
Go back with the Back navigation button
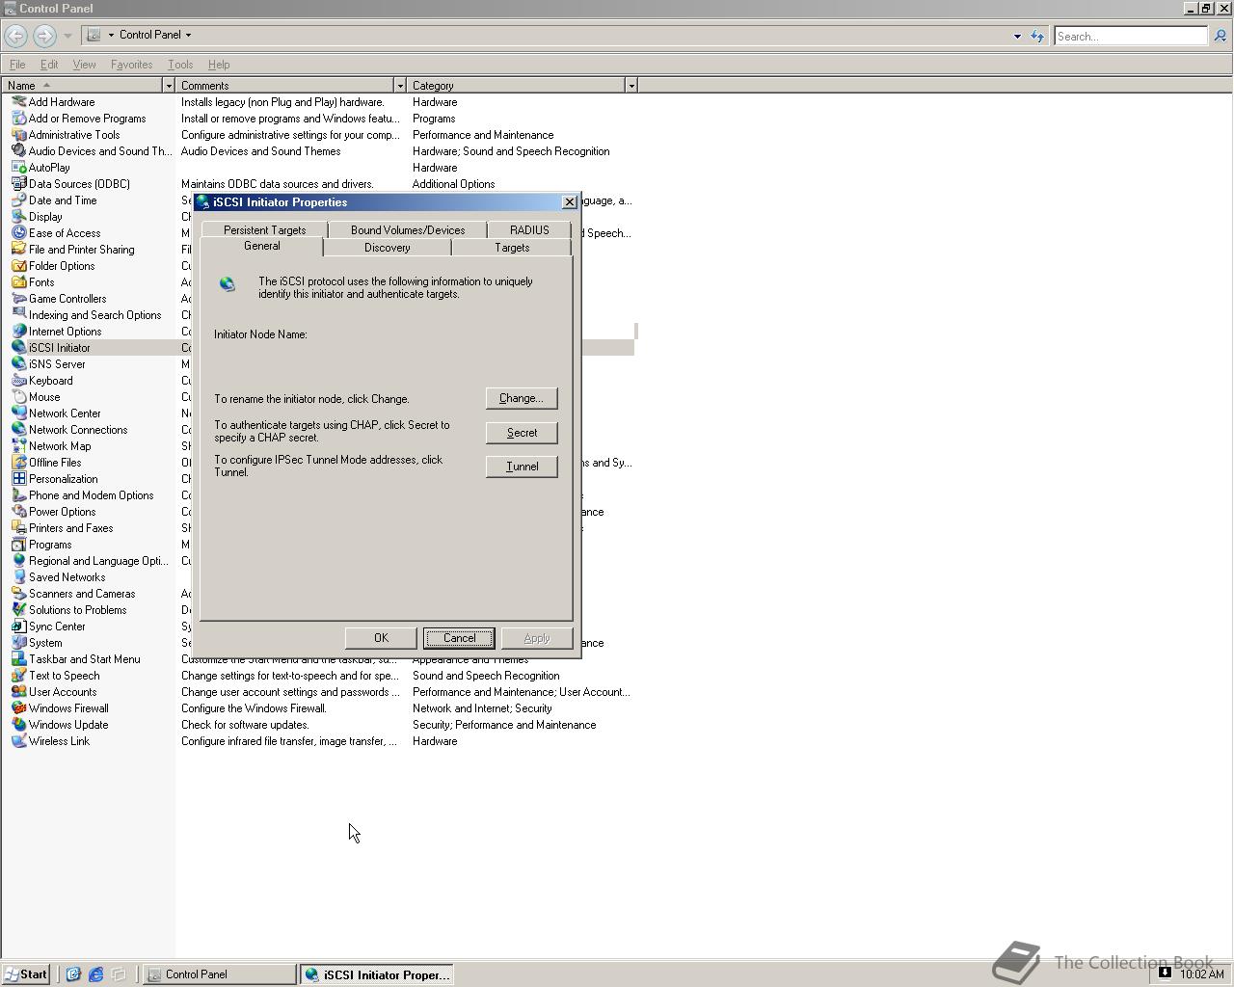[15, 36]
